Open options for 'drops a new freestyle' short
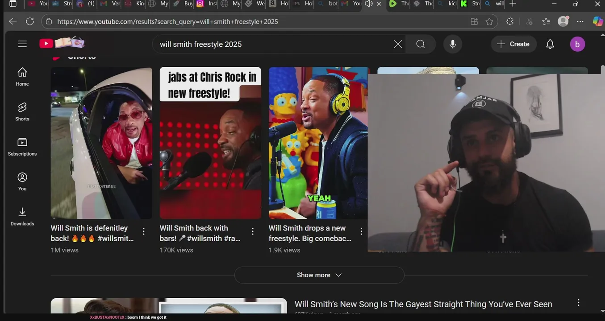Viewport: 605px width, 321px height. [x=361, y=231]
